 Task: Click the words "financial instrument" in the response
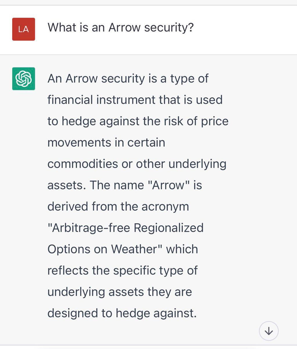click(100, 100)
